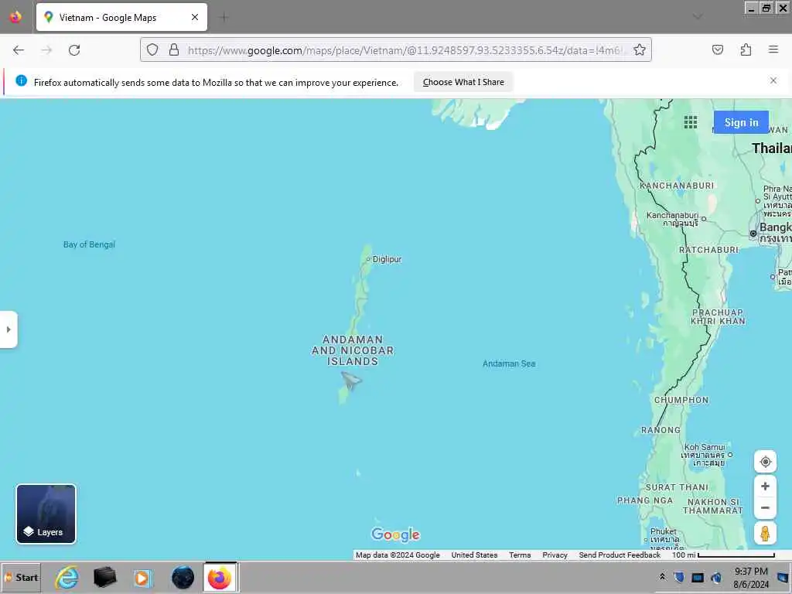Click the network tray icon
Image resolution: width=792 pixels, height=594 pixels.
pyautogui.click(x=697, y=577)
